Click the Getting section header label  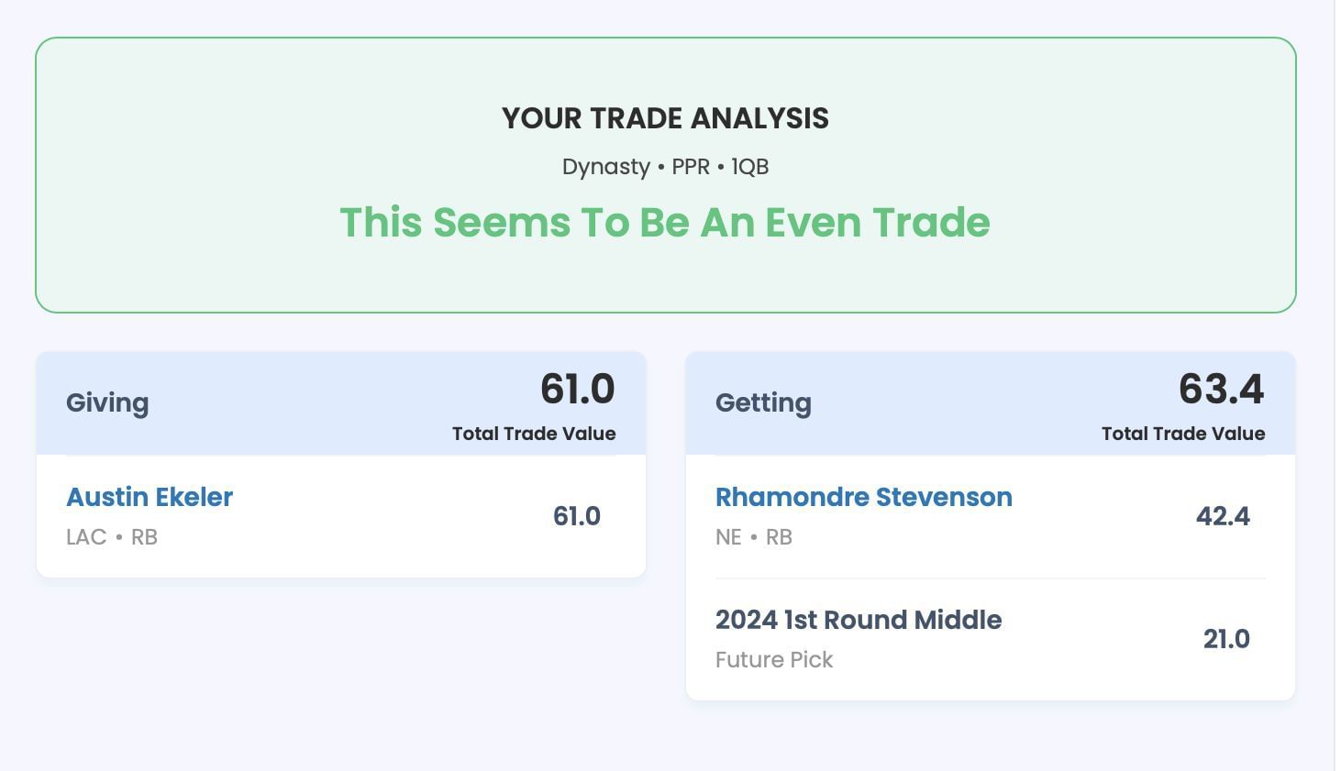pyautogui.click(x=763, y=402)
